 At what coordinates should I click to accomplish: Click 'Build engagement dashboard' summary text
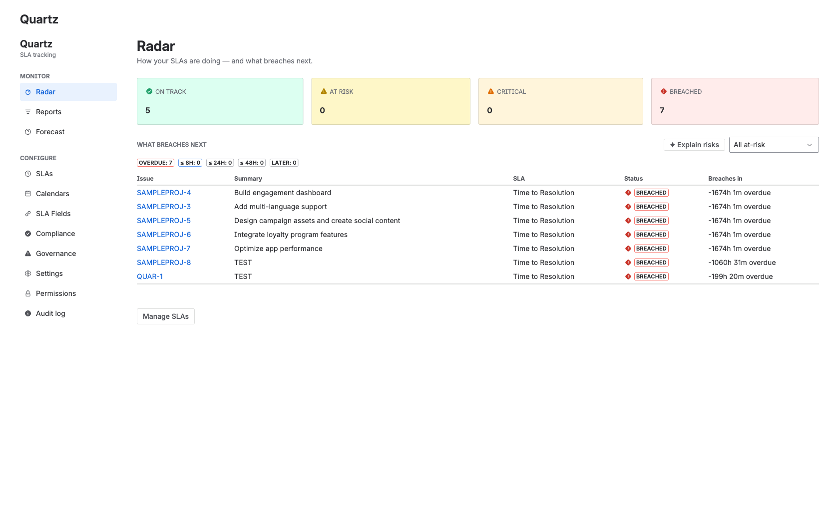283,193
